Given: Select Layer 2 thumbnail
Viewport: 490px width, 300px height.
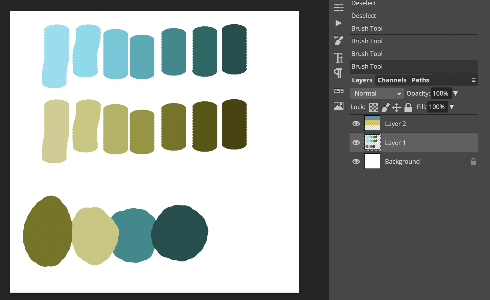Looking at the screenshot, I should [372, 123].
